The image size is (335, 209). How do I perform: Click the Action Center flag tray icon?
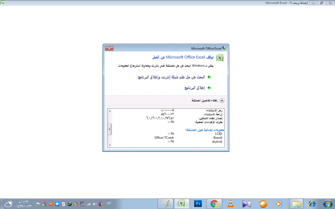(x=38, y=204)
